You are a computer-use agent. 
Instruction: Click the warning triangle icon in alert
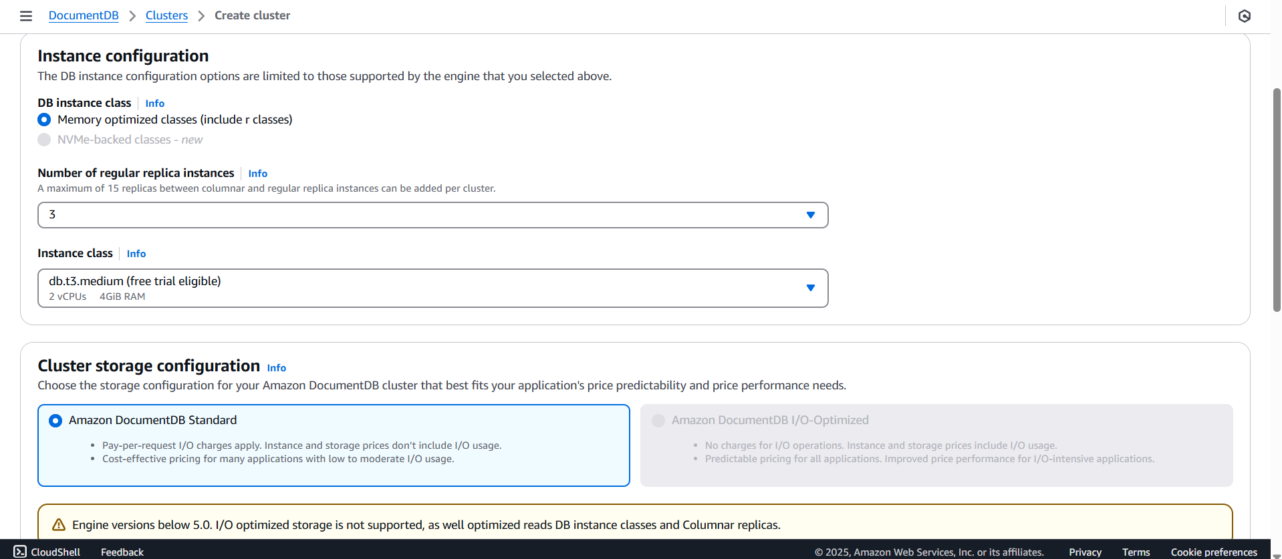tap(59, 525)
